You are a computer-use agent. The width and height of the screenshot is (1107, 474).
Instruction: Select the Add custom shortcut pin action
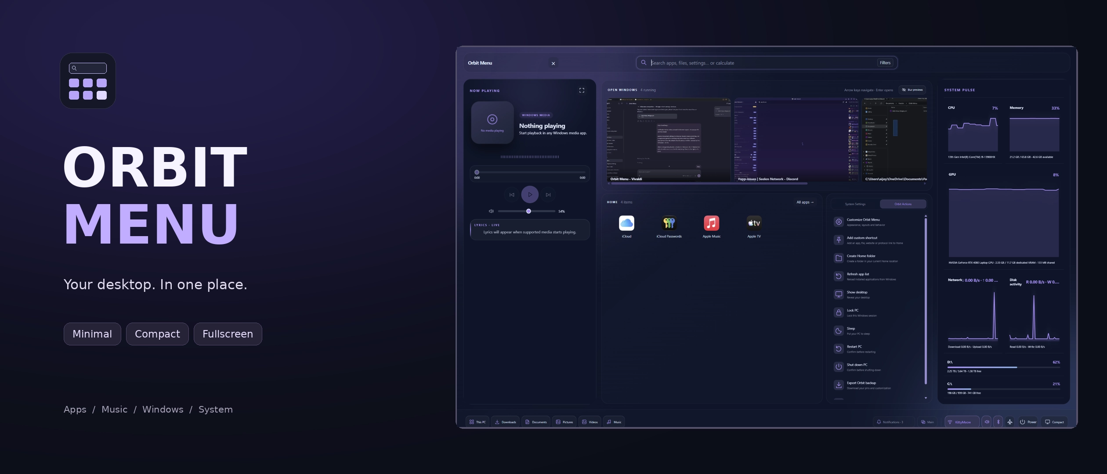[877, 240]
